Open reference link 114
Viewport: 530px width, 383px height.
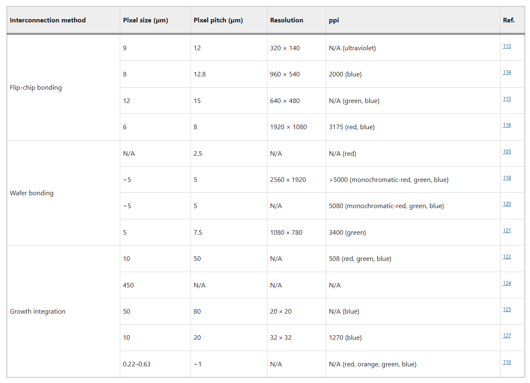[507, 72]
